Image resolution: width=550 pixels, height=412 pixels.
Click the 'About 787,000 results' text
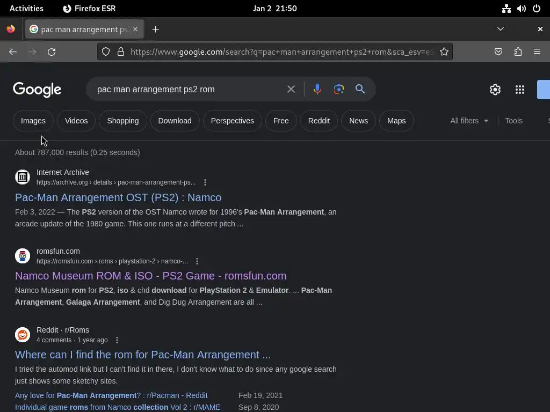pos(77,152)
